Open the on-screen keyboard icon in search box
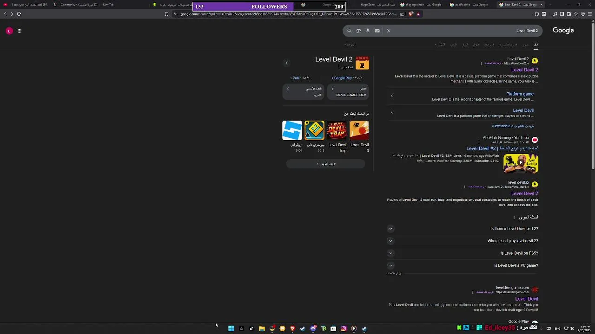595x334 pixels. (377, 31)
